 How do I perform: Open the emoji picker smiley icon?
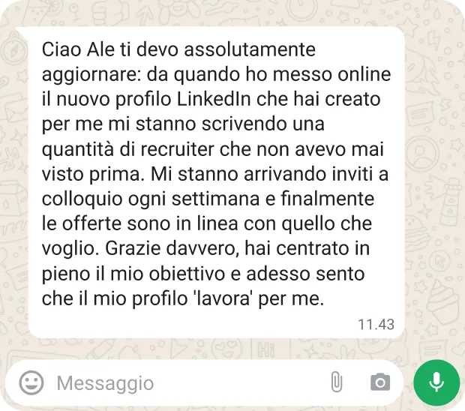click(31, 382)
